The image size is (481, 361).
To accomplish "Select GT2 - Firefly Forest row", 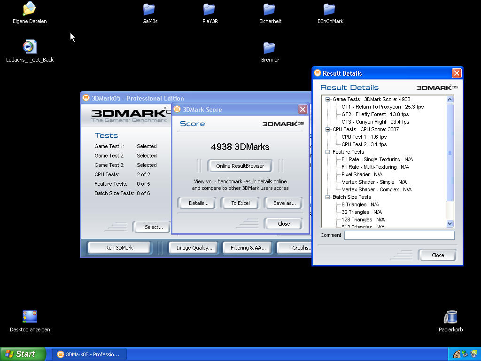I will [375, 114].
